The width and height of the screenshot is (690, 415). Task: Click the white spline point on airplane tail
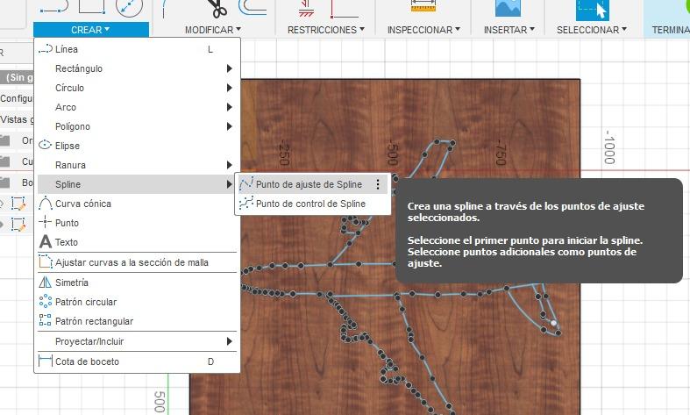[x=553, y=323]
